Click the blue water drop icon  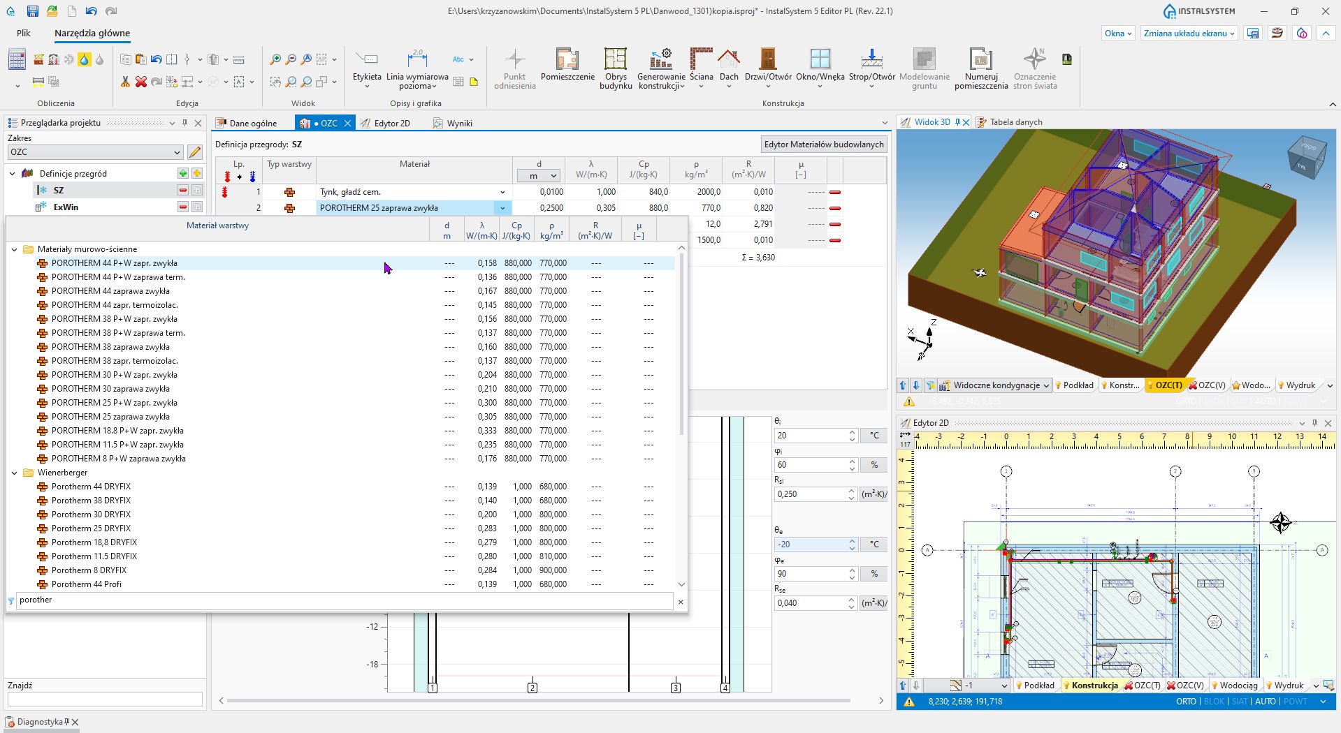coord(85,60)
